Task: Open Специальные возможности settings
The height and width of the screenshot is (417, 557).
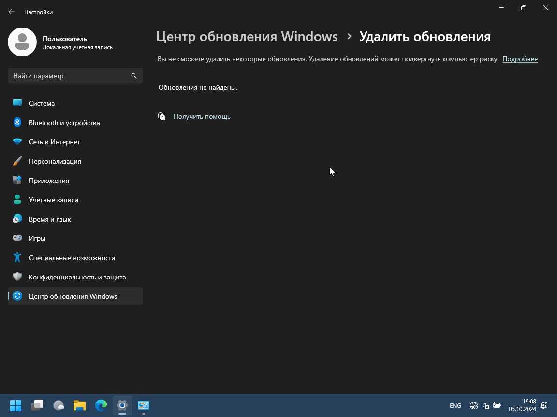Action: [x=75, y=258]
